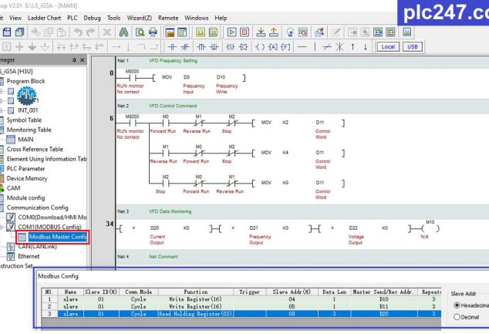
Task: Insert a falling edge contact
Action: tap(214, 47)
